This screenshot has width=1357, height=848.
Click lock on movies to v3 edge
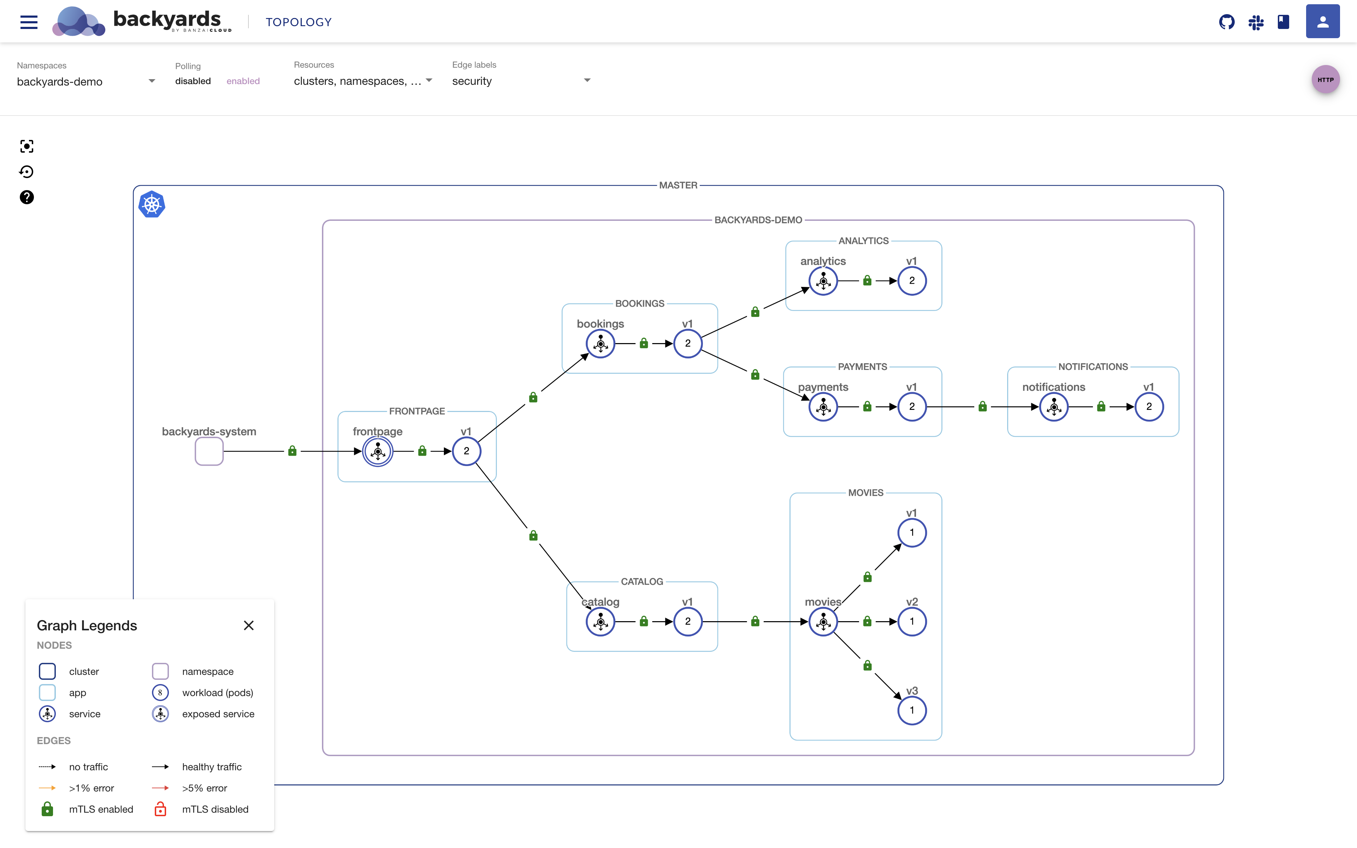tap(867, 665)
